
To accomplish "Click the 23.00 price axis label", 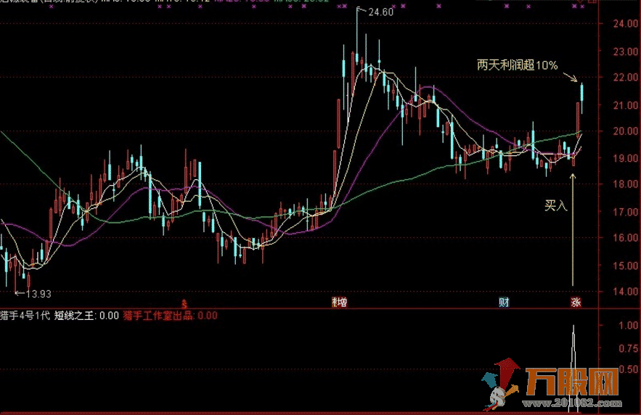I will coord(625,52).
